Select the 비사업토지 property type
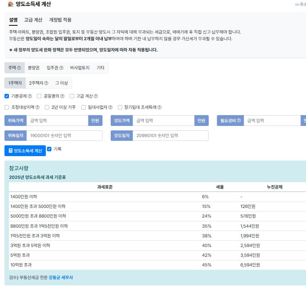306x288 pixels. click(80, 68)
